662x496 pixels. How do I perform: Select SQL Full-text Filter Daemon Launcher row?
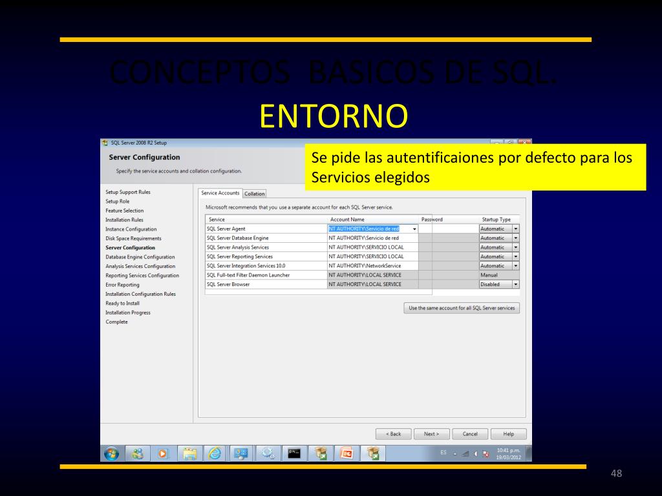tap(266, 275)
